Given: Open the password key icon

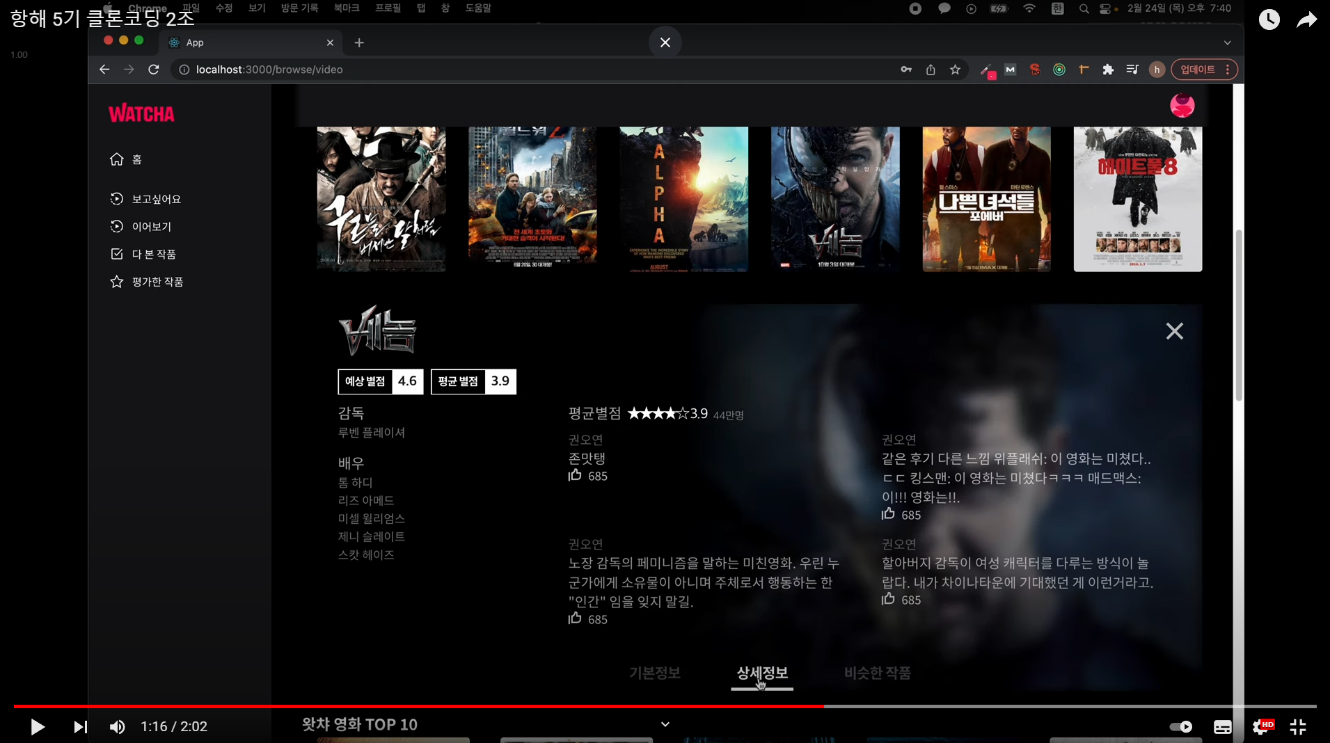Looking at the screenshot, I should [906, 70].
